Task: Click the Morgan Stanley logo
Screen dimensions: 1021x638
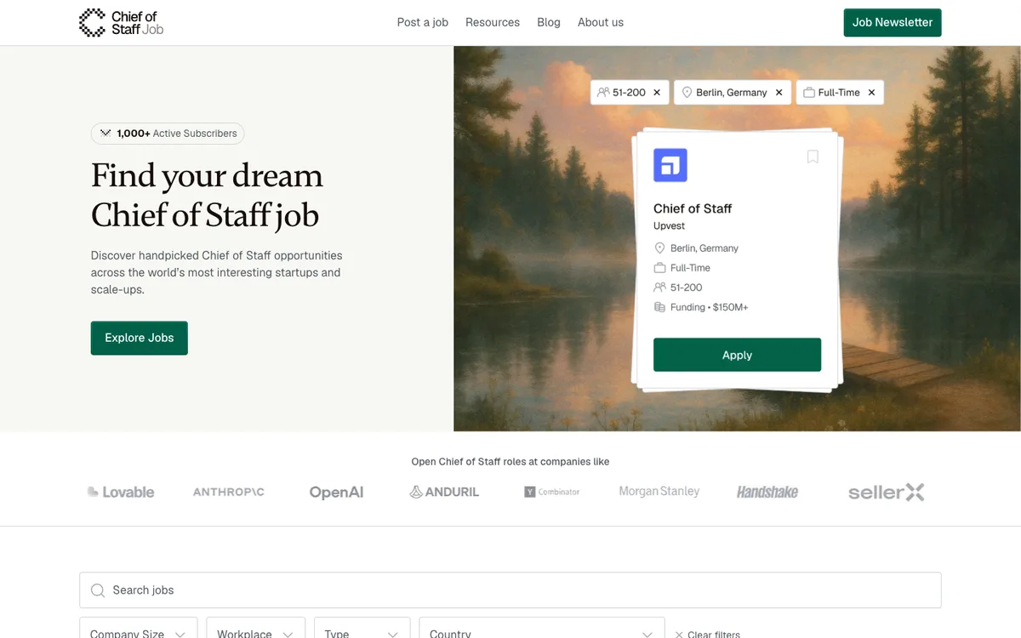Action: [x=659, y=492]
